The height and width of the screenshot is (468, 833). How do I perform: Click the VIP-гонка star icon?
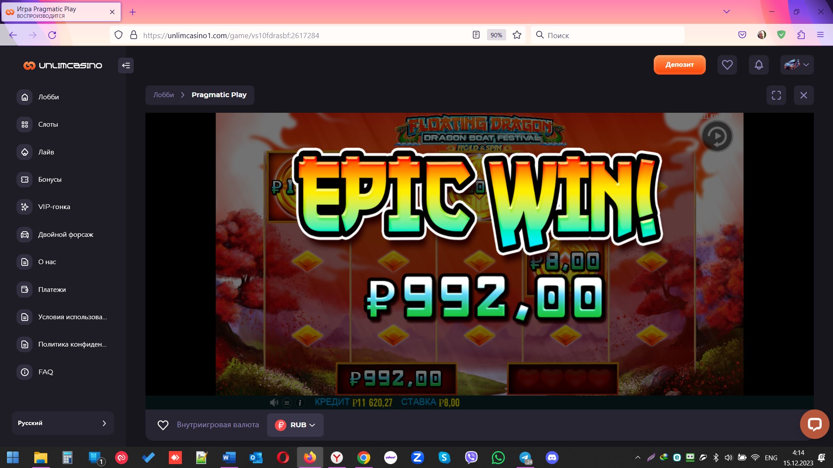(x=25, y=207)
